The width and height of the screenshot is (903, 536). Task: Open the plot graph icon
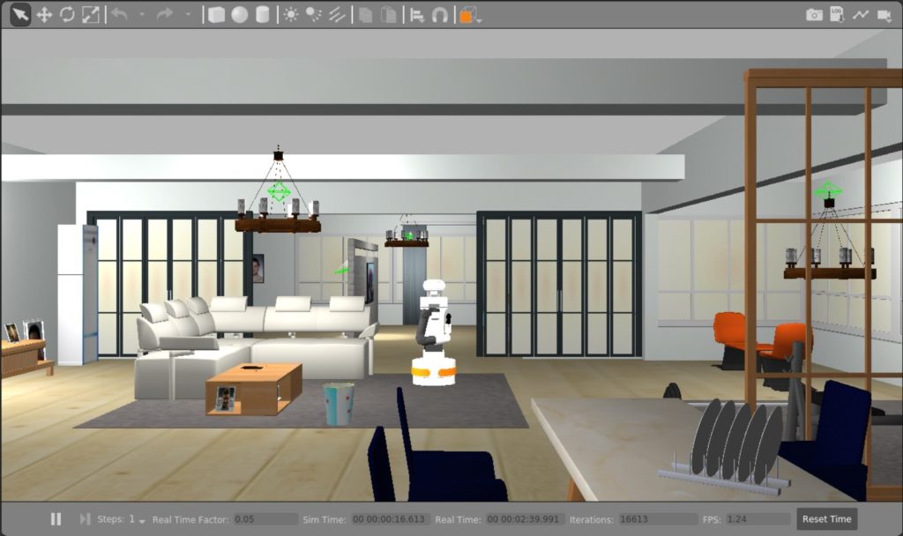tap(861, 15)
